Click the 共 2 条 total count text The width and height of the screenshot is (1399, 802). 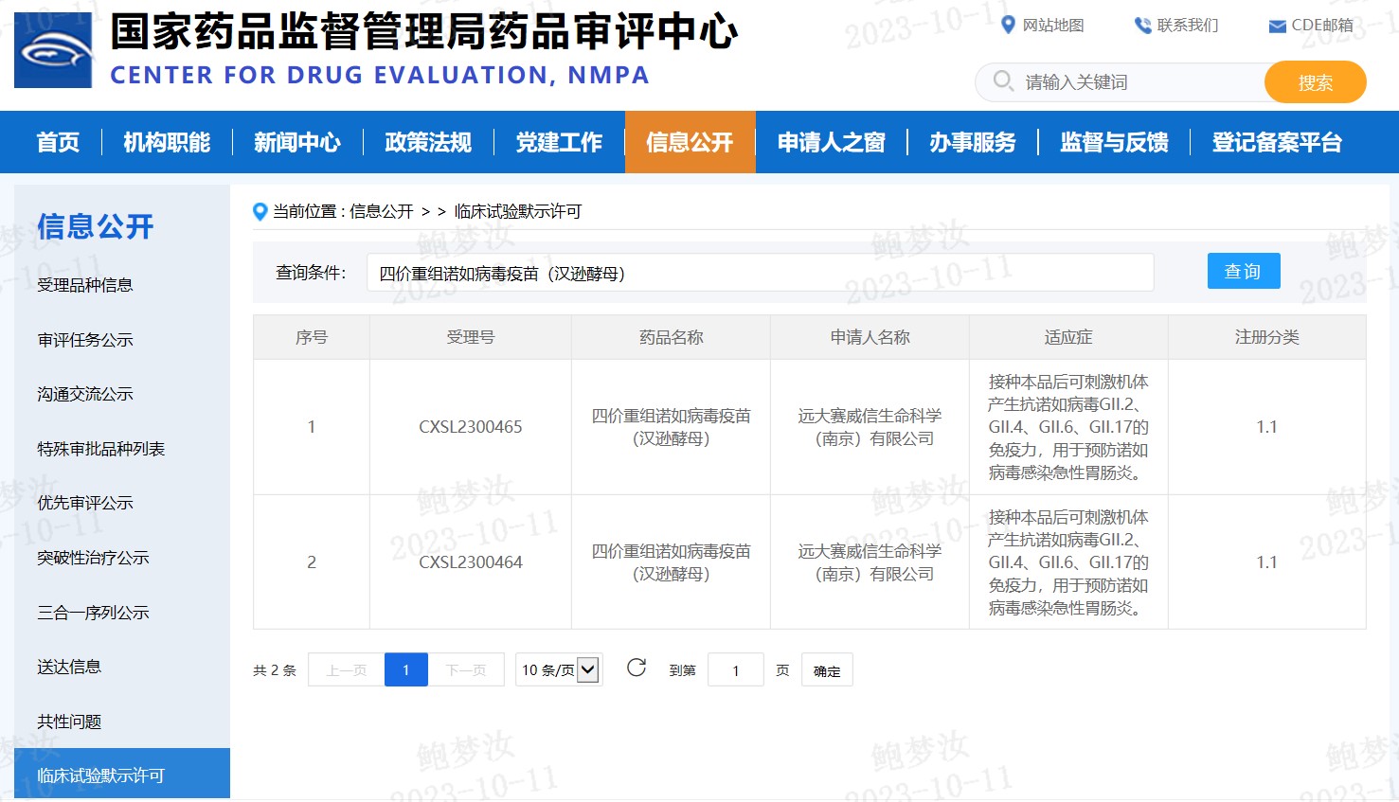coord(275,670)
